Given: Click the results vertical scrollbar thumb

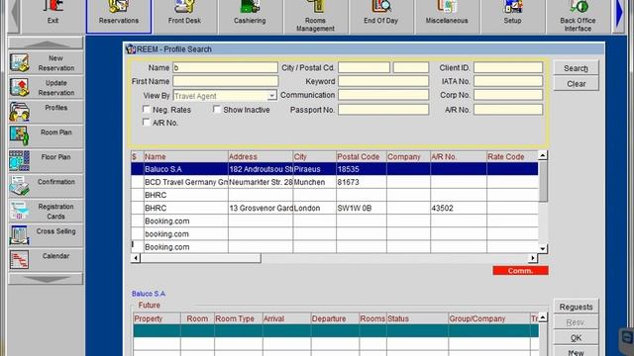Looking at the screenshot, I should click(543, 181).
